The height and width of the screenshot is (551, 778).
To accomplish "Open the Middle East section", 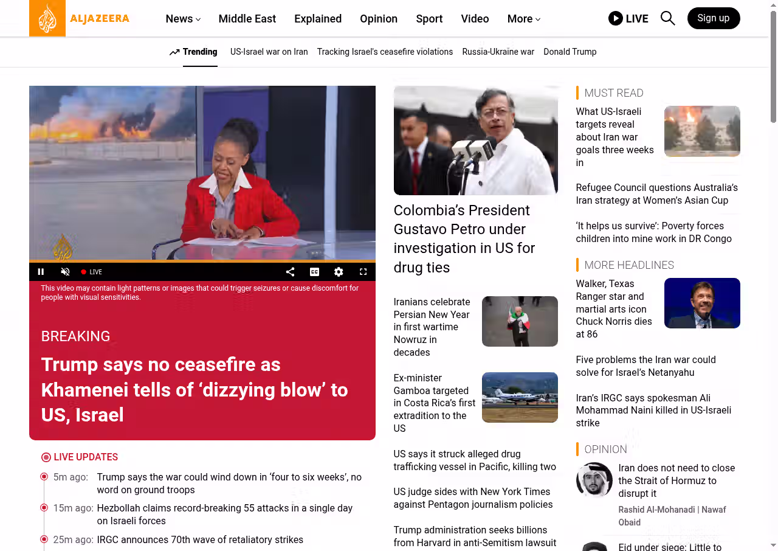I will [x=247, y=19].
